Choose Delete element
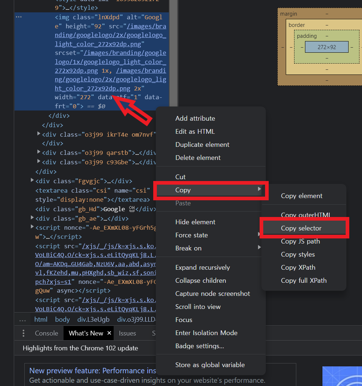Image resolution: width=362 pixels, height=386 pixels. tap(198, 157)
